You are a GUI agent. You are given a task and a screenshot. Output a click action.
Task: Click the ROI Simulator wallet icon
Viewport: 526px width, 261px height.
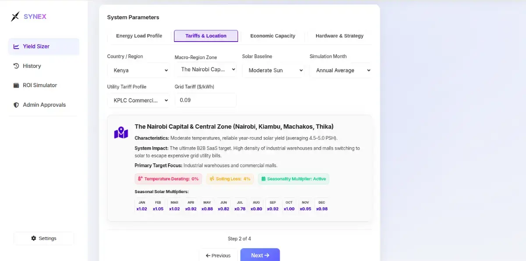click(x=16, y=85)
